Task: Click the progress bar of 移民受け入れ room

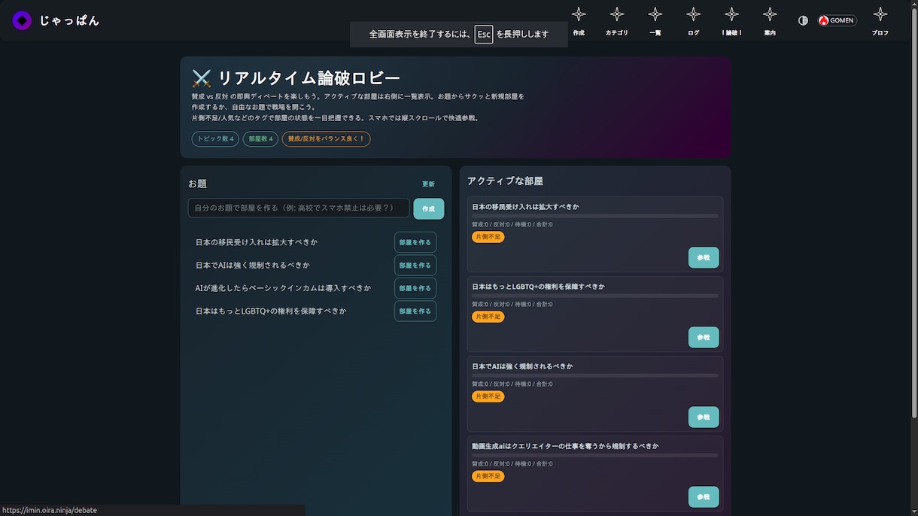Action: pos(595,216)
